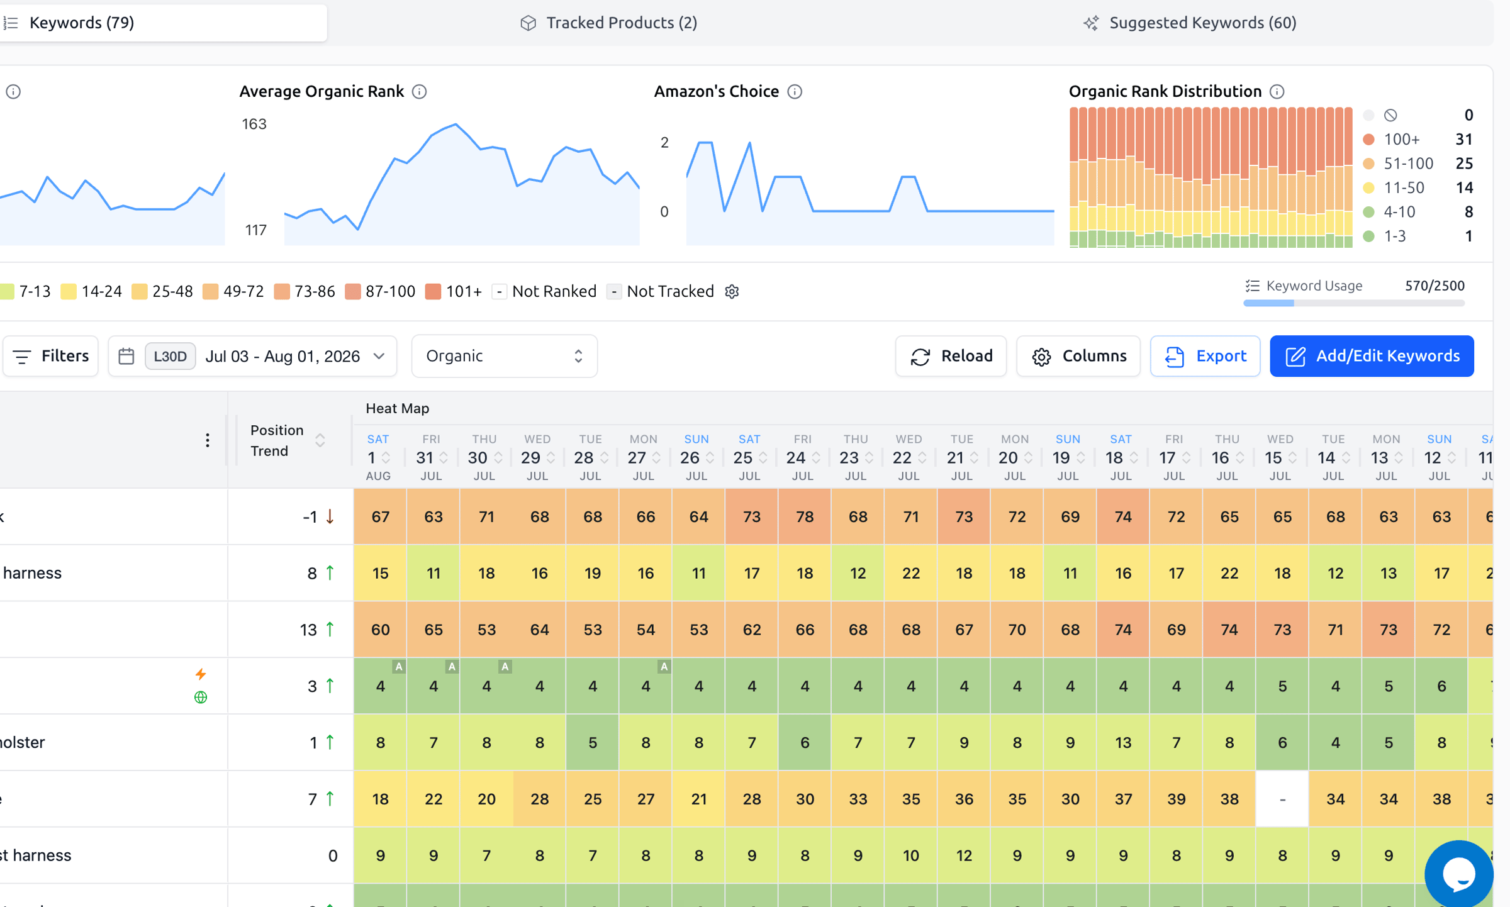The height and width of the screenshot is (907, 1510).
Task: Open heat map color settings gear
Action: (732, 292)
